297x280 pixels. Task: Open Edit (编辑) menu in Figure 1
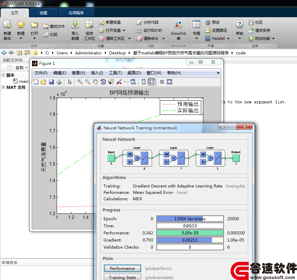click(60, 73)
